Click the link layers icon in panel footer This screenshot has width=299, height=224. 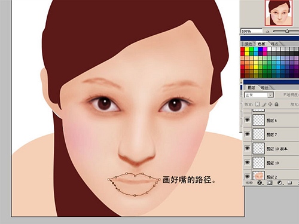[x=249, y=183]
